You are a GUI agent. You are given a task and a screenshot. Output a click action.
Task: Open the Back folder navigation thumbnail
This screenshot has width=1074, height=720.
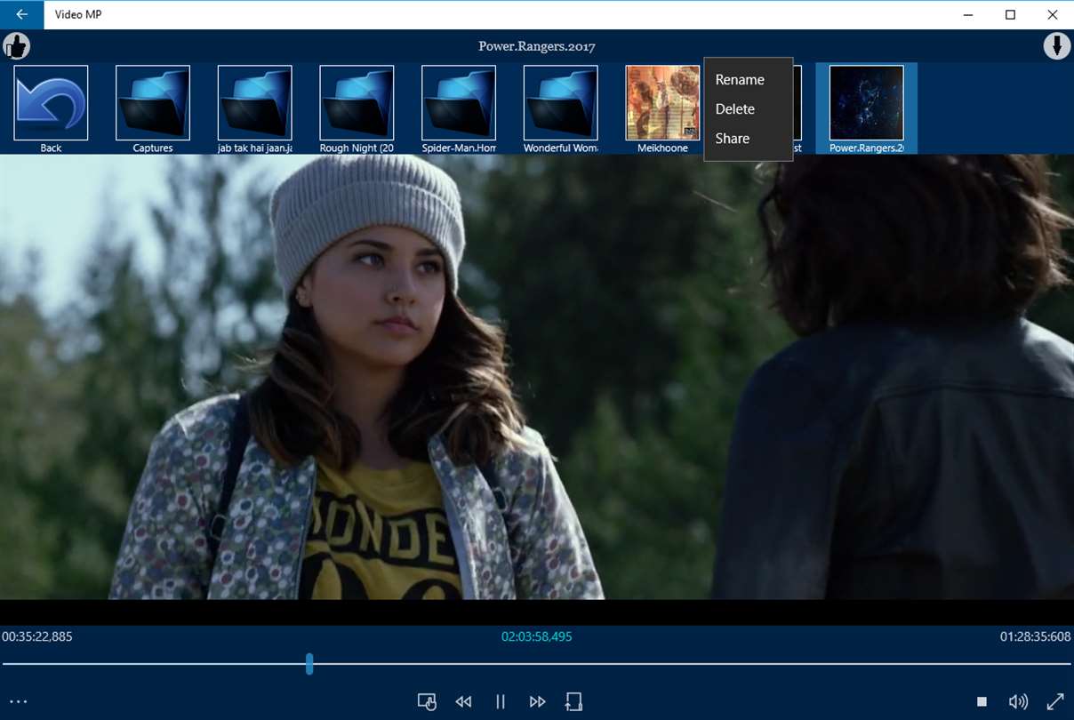[51, 108]
